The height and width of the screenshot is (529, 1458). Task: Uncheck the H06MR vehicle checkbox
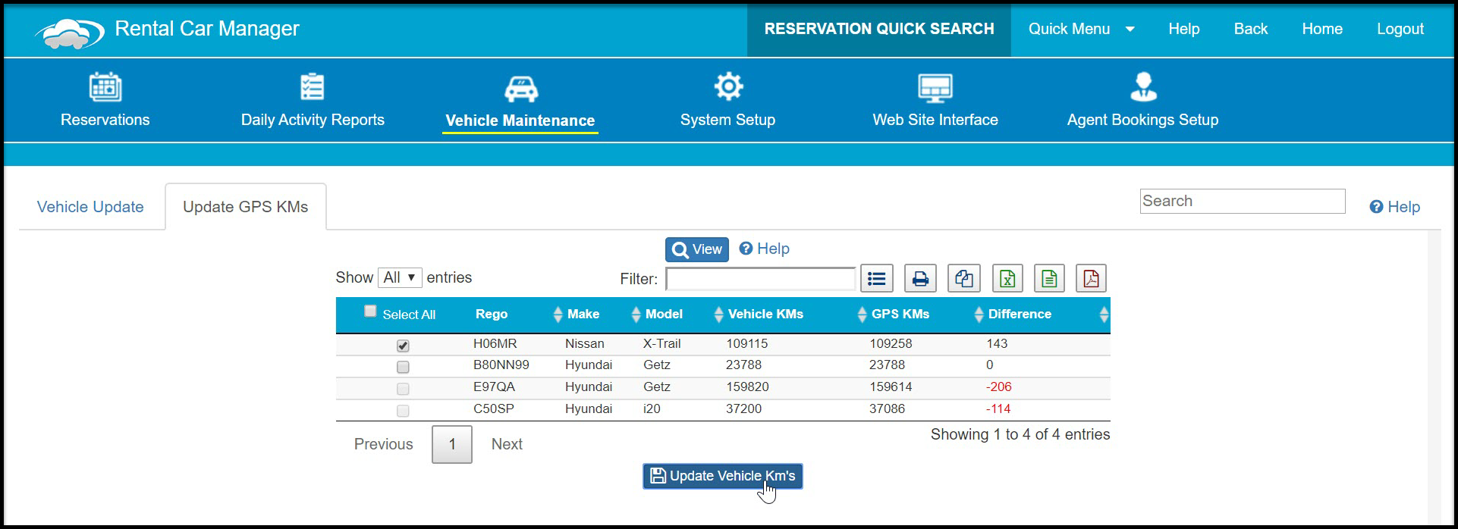[x=403, y=346]
